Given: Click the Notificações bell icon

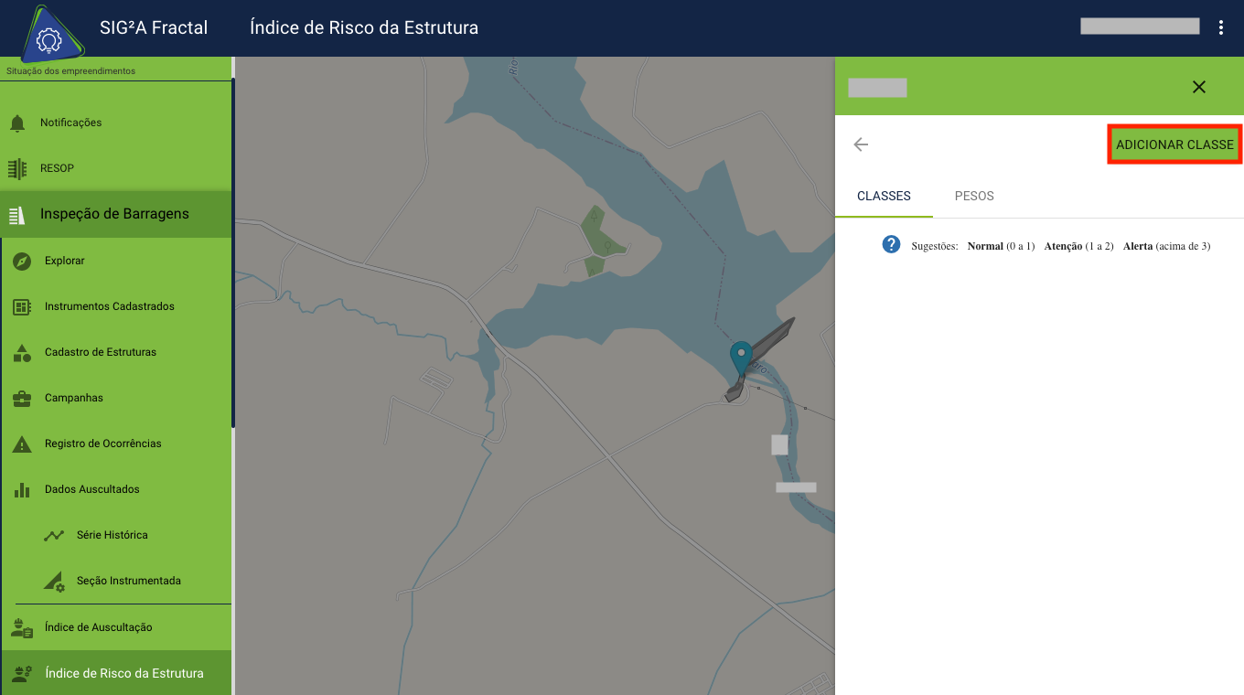Looking at the screenshot, I should point(17,123).
